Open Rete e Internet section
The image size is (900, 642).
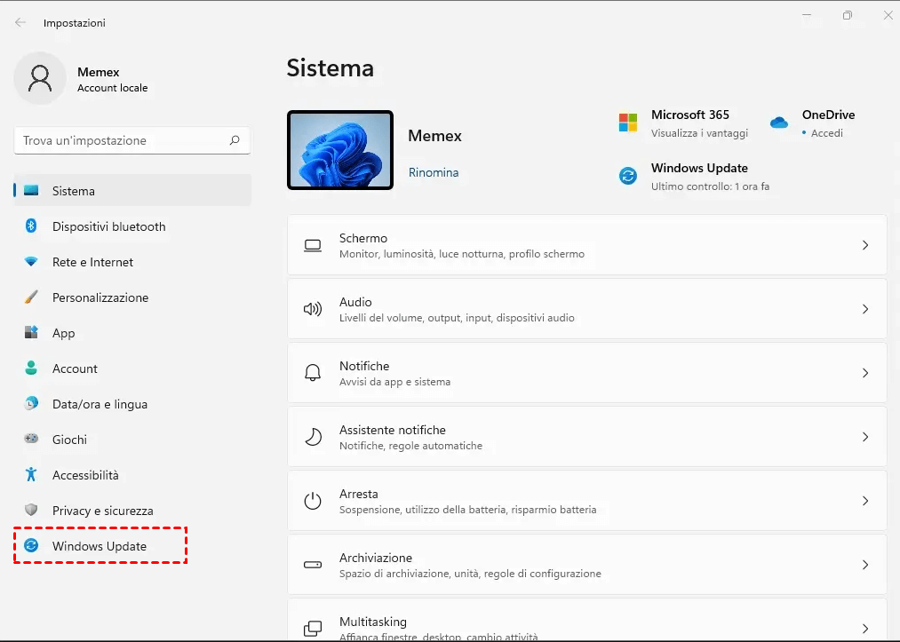92,262
